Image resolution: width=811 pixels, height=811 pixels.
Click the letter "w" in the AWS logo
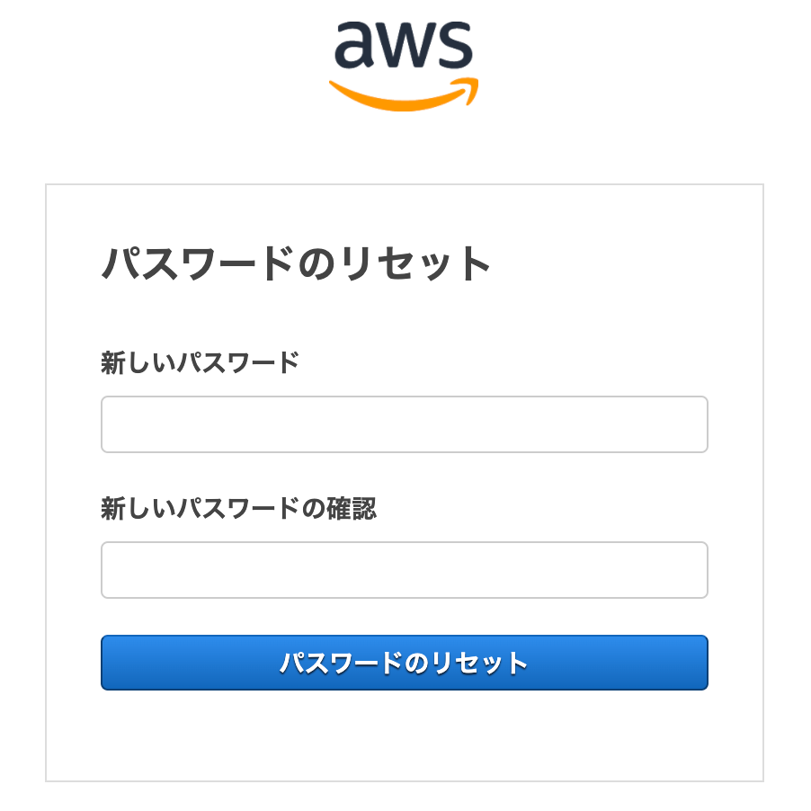pyautogui.click(x=404, y=46)
